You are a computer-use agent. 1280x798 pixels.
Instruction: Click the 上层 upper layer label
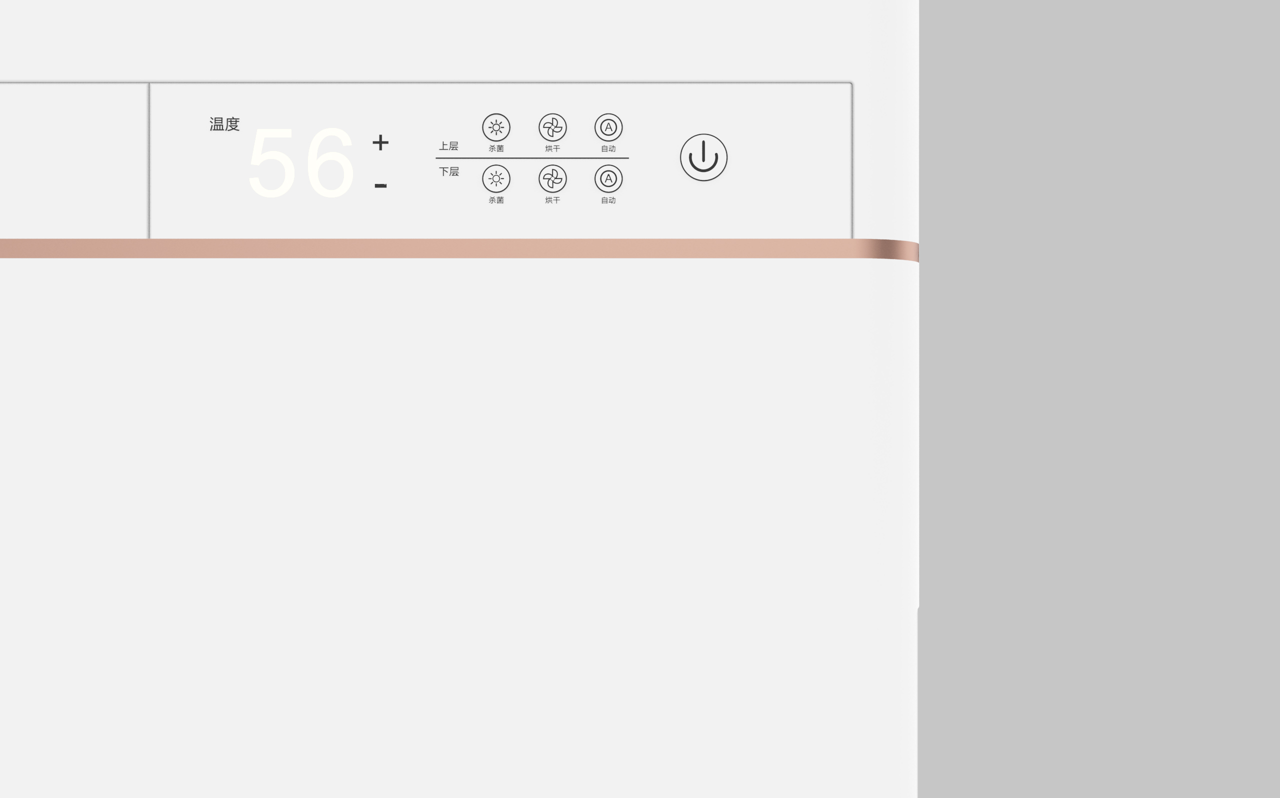tap(448, 145)
